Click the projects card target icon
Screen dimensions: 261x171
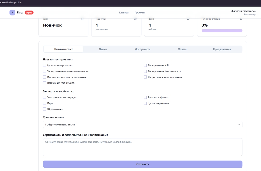coord(135,19)
